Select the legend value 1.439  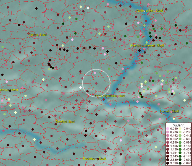(x=174, y=149)
